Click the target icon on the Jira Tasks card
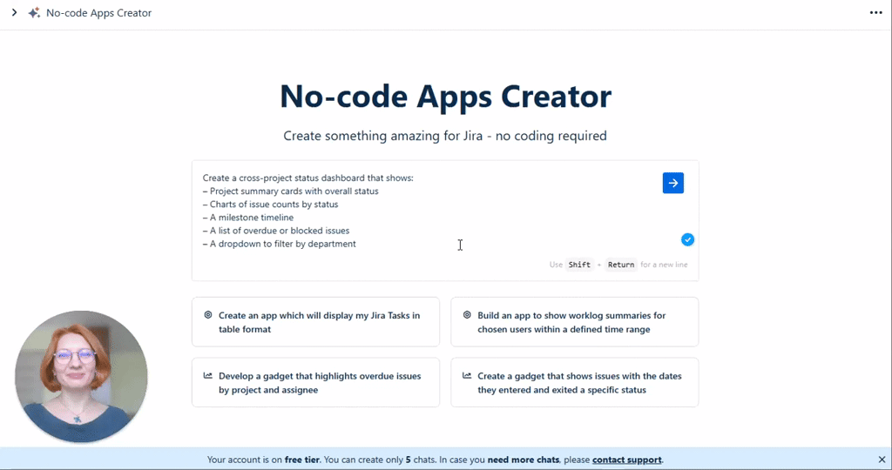Screen dimensions: 892x470 click(208, 315)
